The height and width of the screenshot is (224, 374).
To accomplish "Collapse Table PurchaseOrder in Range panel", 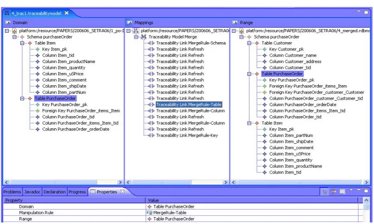I will point(249,74).
